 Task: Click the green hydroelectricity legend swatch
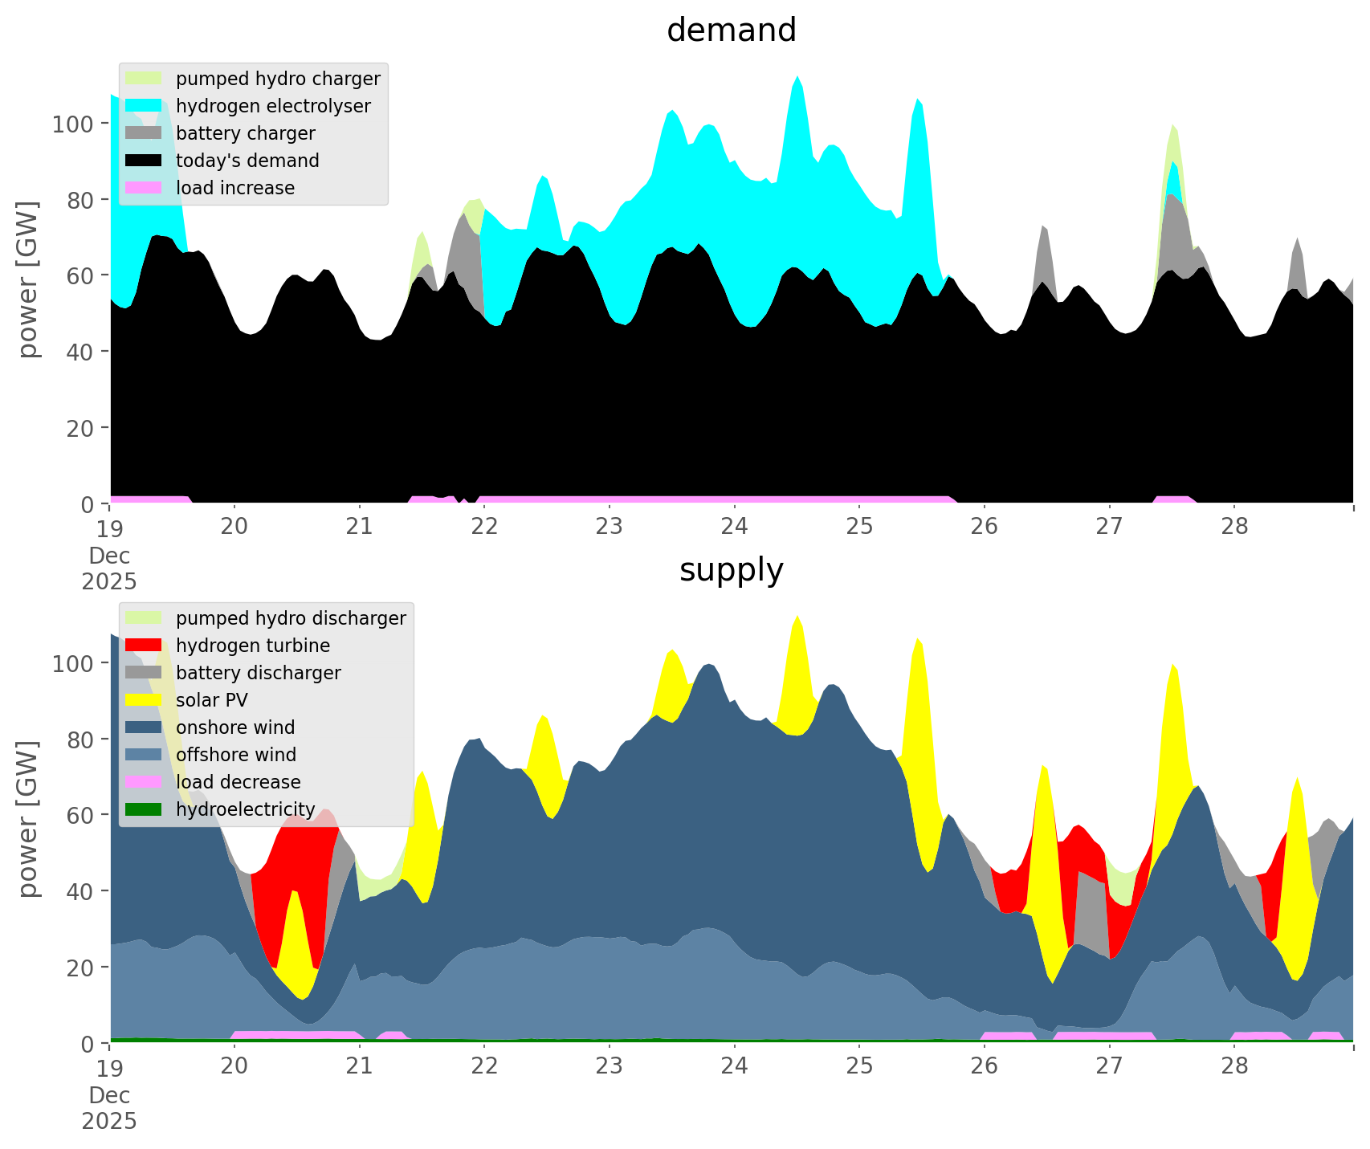tap(144, 809)
